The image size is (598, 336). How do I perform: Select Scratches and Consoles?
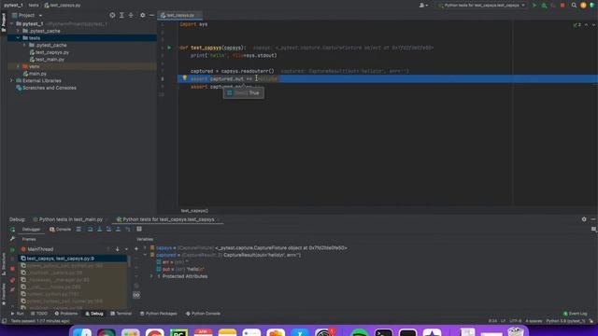click(x=50, y=88)
